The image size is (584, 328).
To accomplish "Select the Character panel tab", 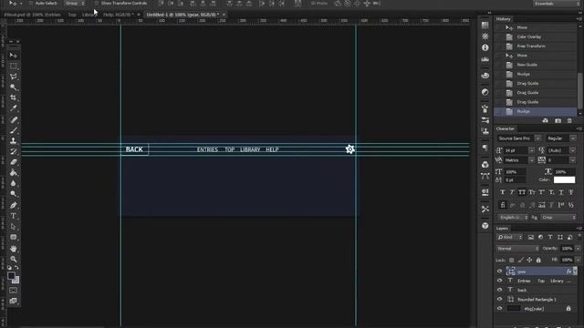I will point(505,128).
